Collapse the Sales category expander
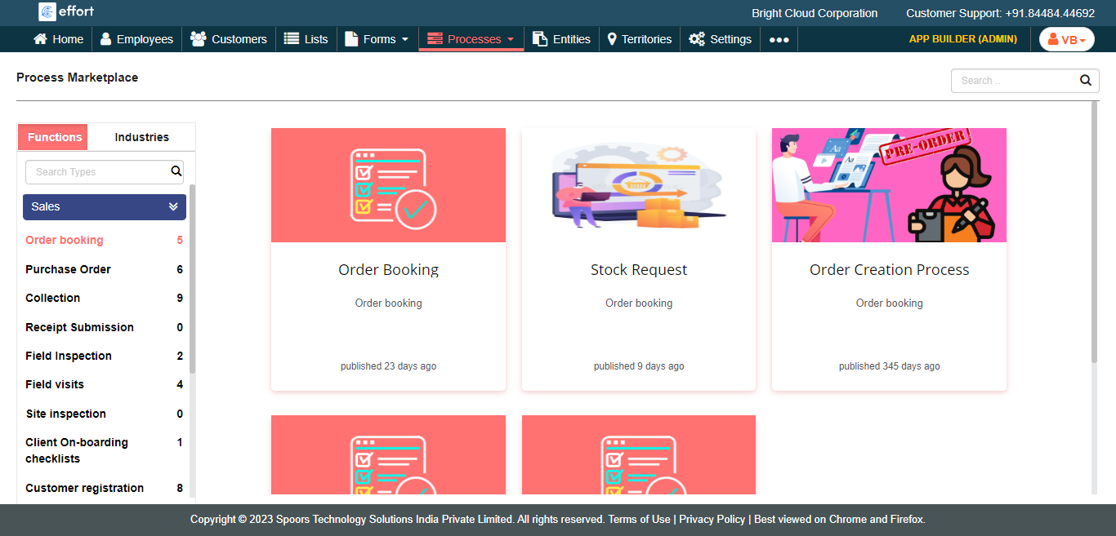The image size is (1116, 536). (x=173, y=207)
